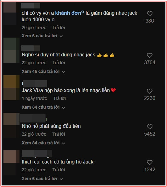Open the 'khánh đơn' blue search link
The image size is (167, 187).
[x=68, y=13]
